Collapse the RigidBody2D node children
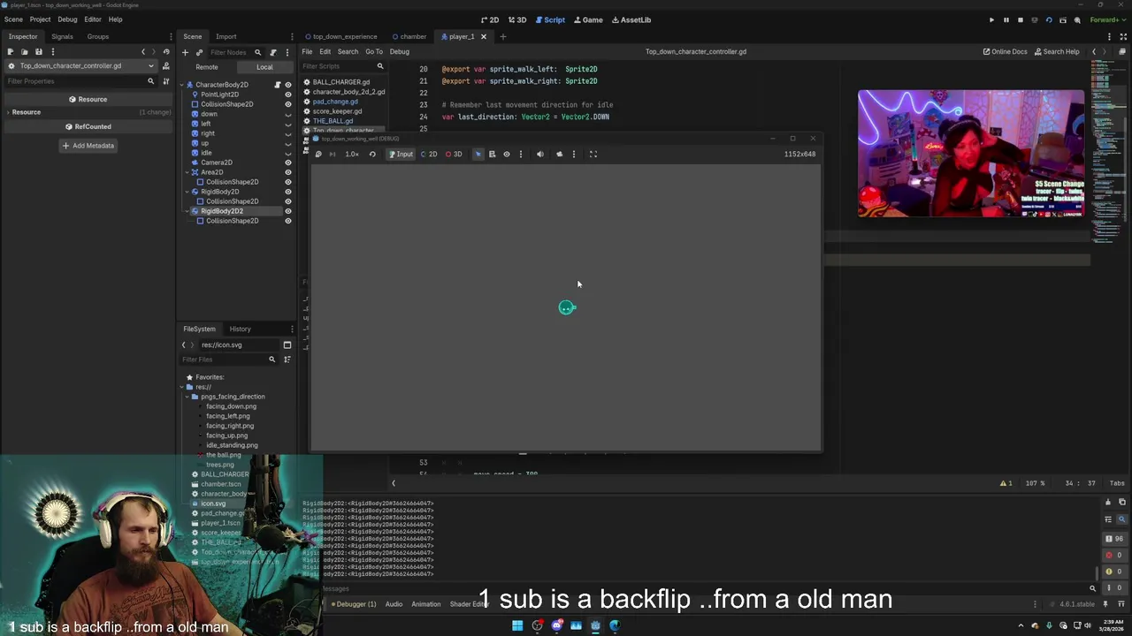1132x636 pixels. pyautogui.click(x=187, y=192)
